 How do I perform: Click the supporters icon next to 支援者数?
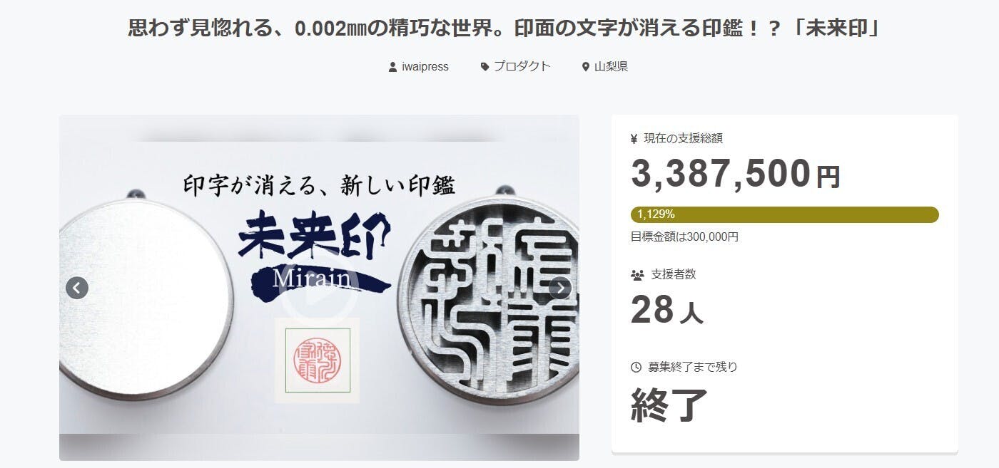[637, 274]
